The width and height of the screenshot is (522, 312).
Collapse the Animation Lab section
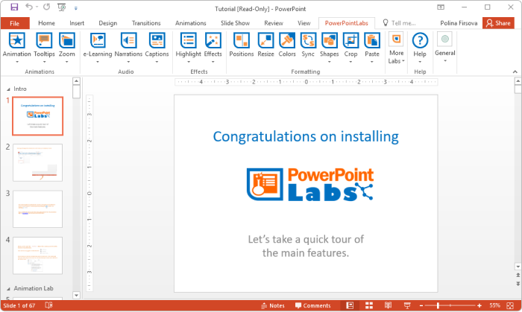(x=8, y=289)
